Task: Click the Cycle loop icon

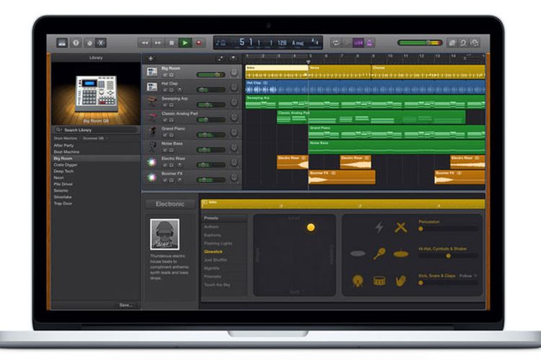Action: click(x=335, y=43)
